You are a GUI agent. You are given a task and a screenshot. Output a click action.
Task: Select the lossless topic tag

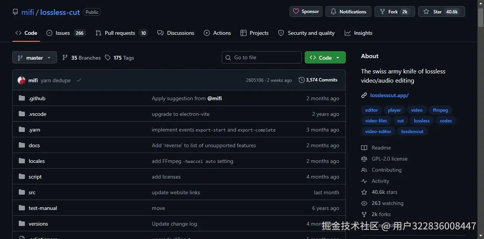click(x=422, y=121)
